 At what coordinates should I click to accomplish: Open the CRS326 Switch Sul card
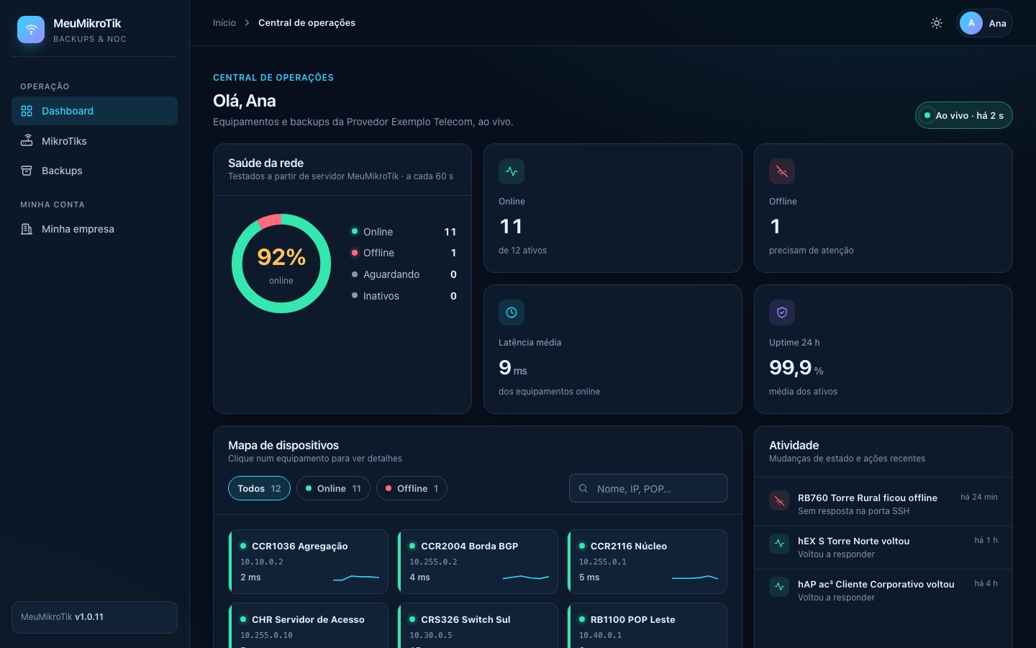point(478,625)
